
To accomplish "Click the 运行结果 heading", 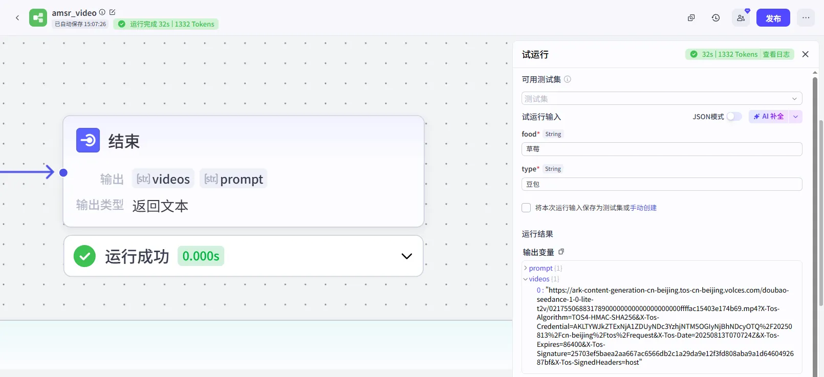I will 537,234.
